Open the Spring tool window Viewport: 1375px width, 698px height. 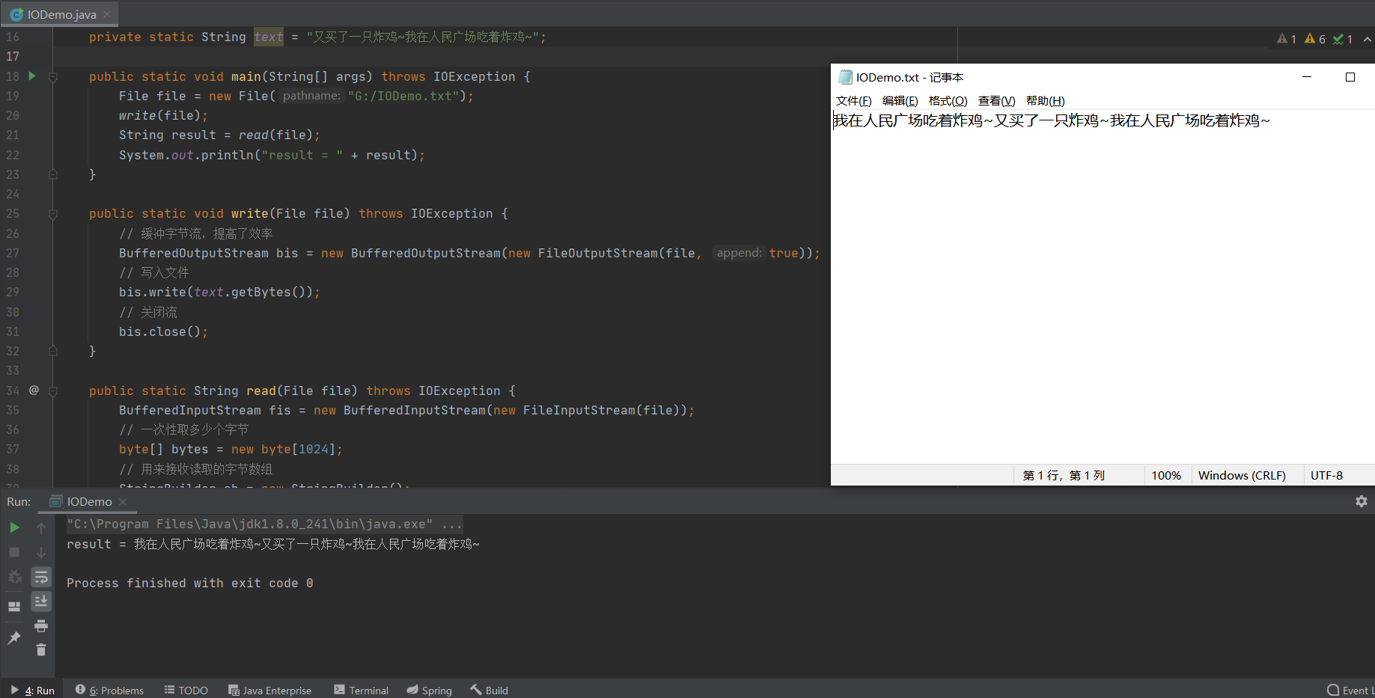point(430,690)
